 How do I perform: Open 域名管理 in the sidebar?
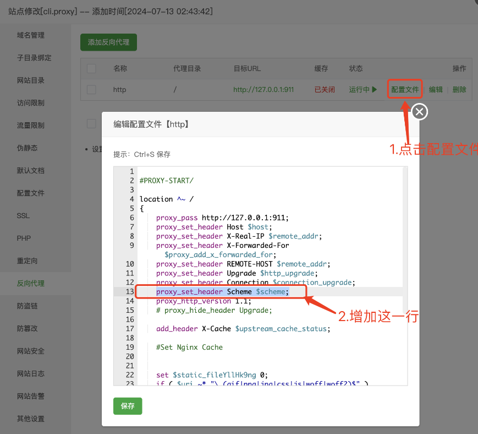tap(31, 35)
